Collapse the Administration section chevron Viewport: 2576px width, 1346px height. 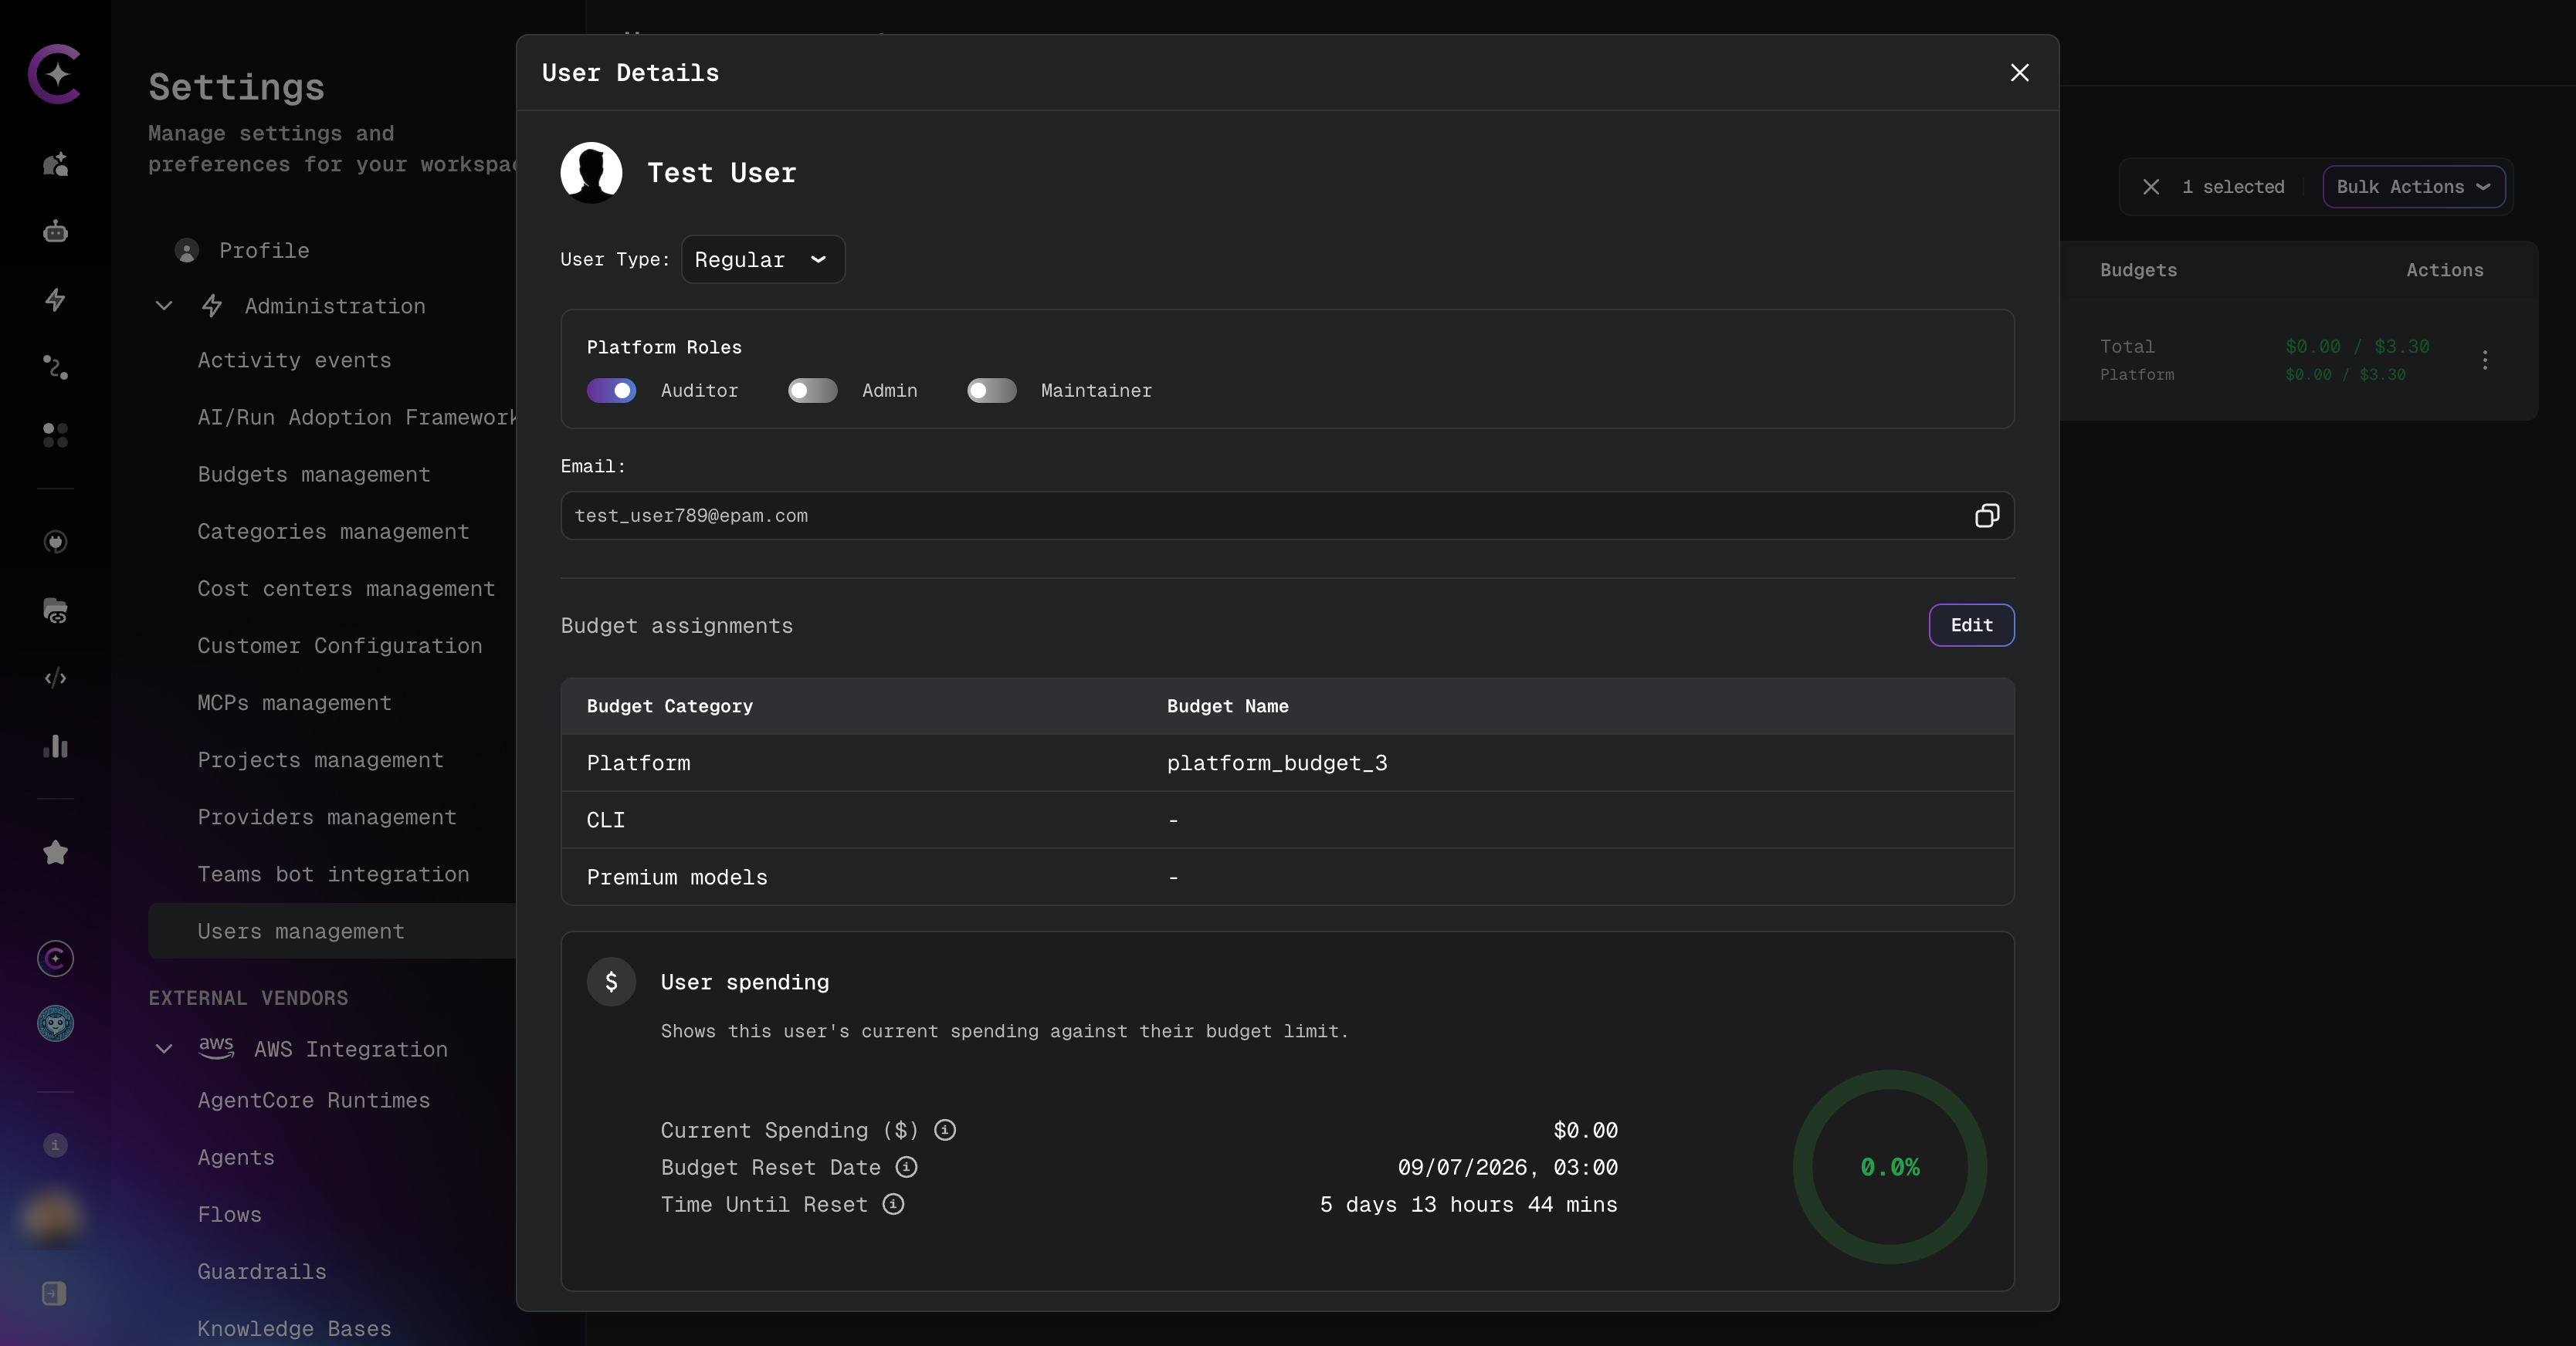pyautogui.click(x=164, y=306)
